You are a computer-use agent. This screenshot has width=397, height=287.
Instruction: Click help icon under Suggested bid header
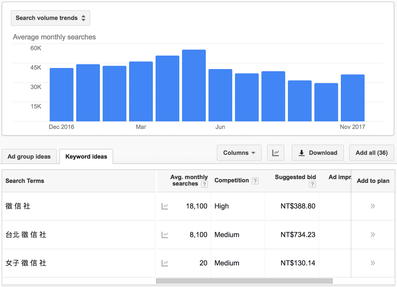click(312, 184)
